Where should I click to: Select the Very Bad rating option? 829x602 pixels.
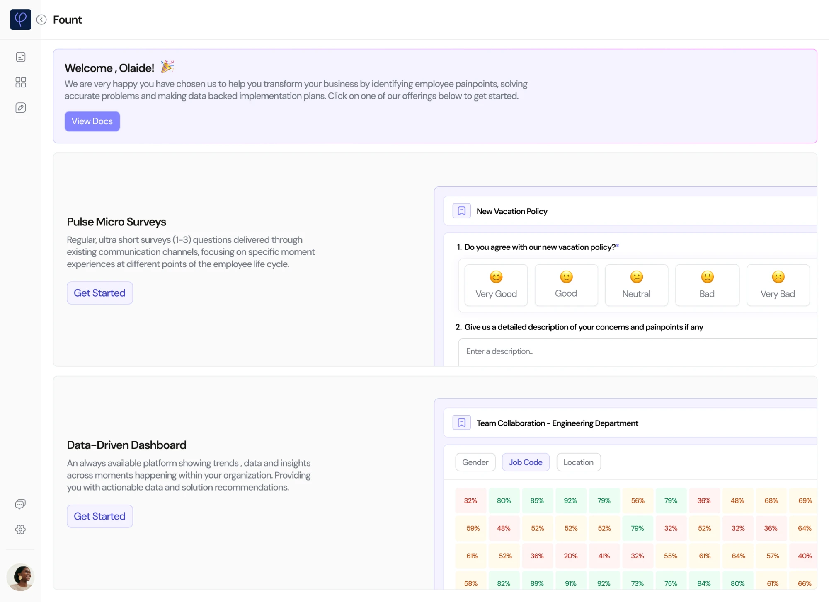[x=778, y=285]
